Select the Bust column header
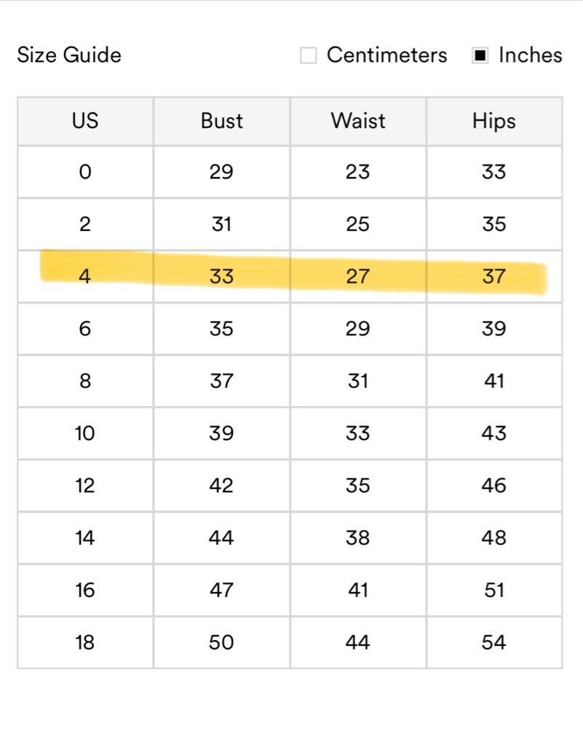Screen dimensions: 583x729 pos(222,121)
